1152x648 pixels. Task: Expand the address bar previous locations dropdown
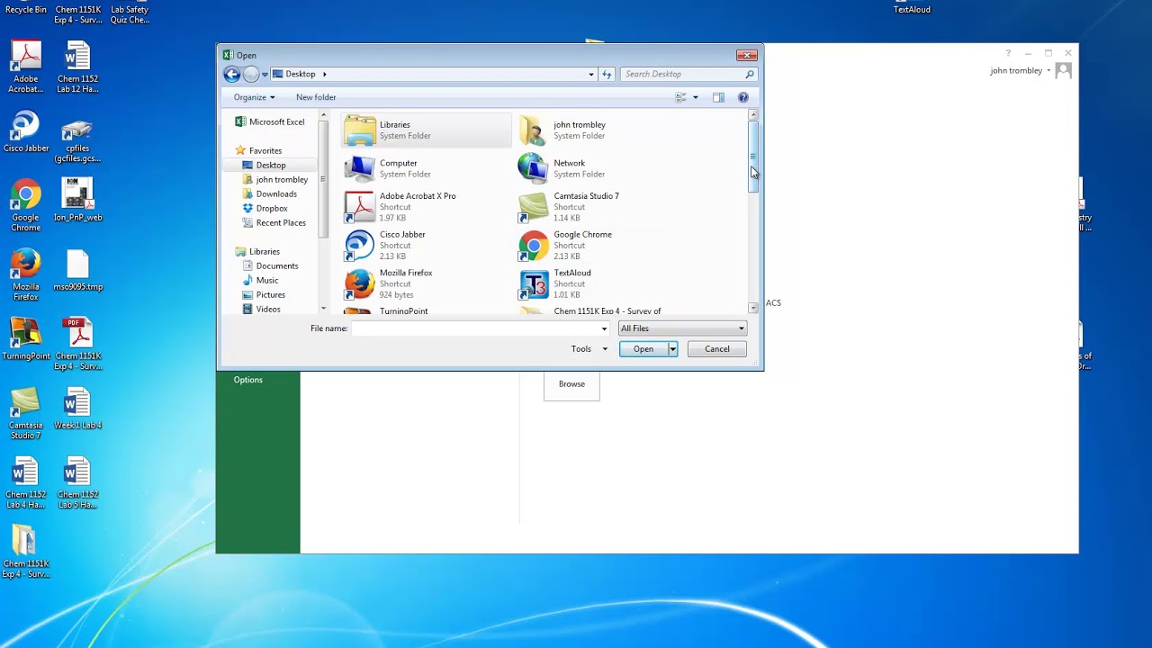[591, 74]
